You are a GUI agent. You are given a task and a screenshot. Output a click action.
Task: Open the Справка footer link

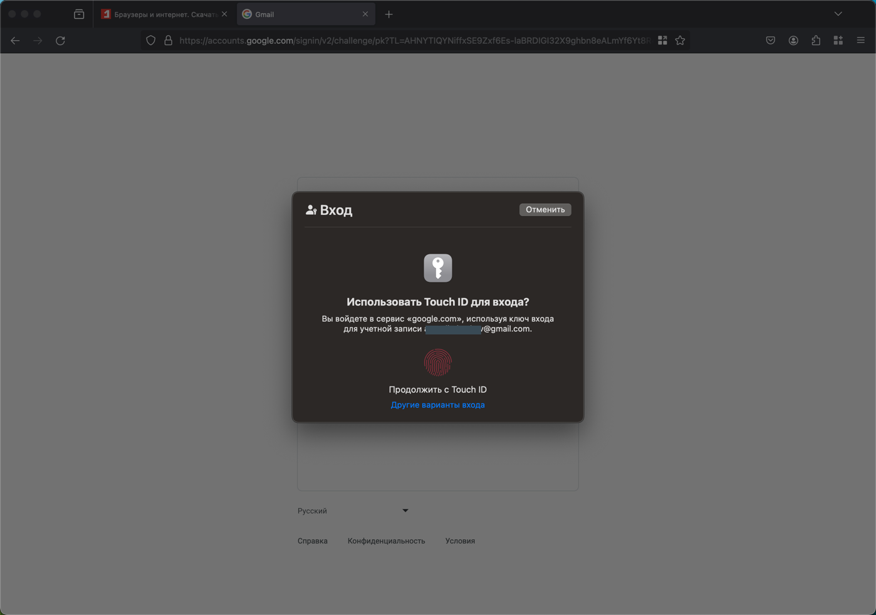point(313,541)
